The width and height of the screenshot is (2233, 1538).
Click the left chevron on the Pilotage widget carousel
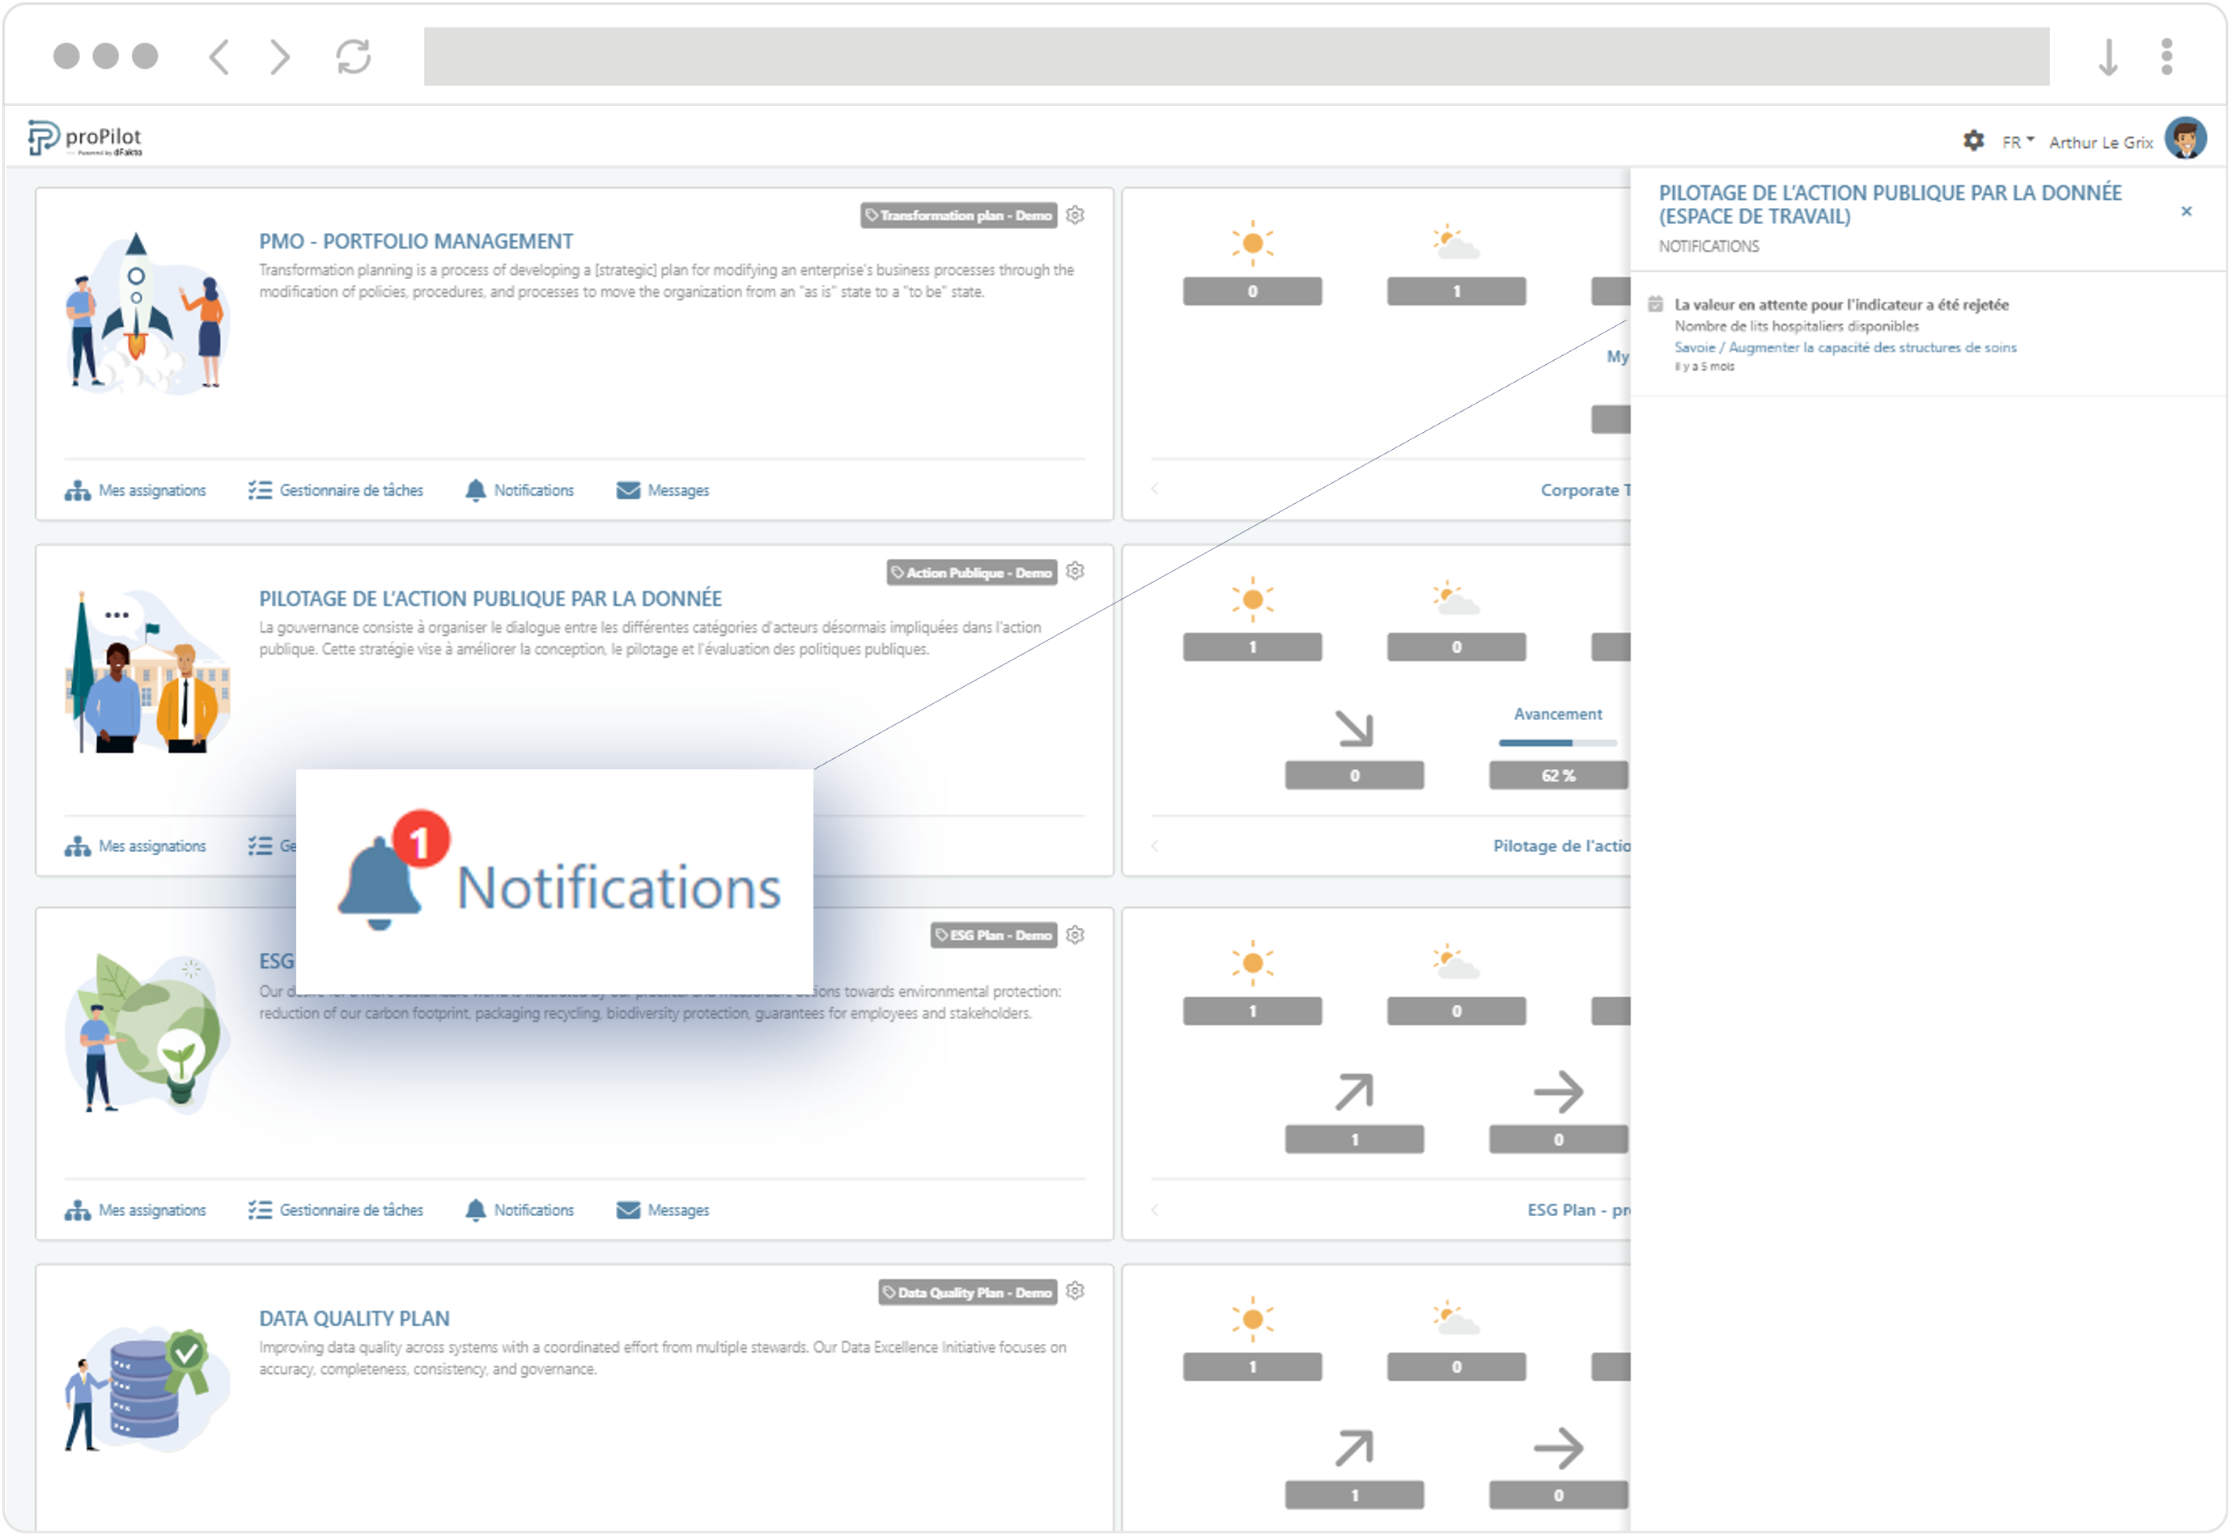(x=1153, y=845)
